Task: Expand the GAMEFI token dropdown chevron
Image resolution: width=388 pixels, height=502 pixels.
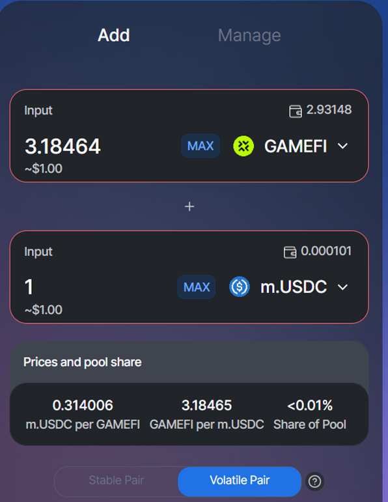Action: pyautogui.click(x=342, y=146)
